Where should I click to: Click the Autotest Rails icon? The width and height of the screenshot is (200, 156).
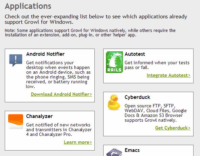[114, 62]
